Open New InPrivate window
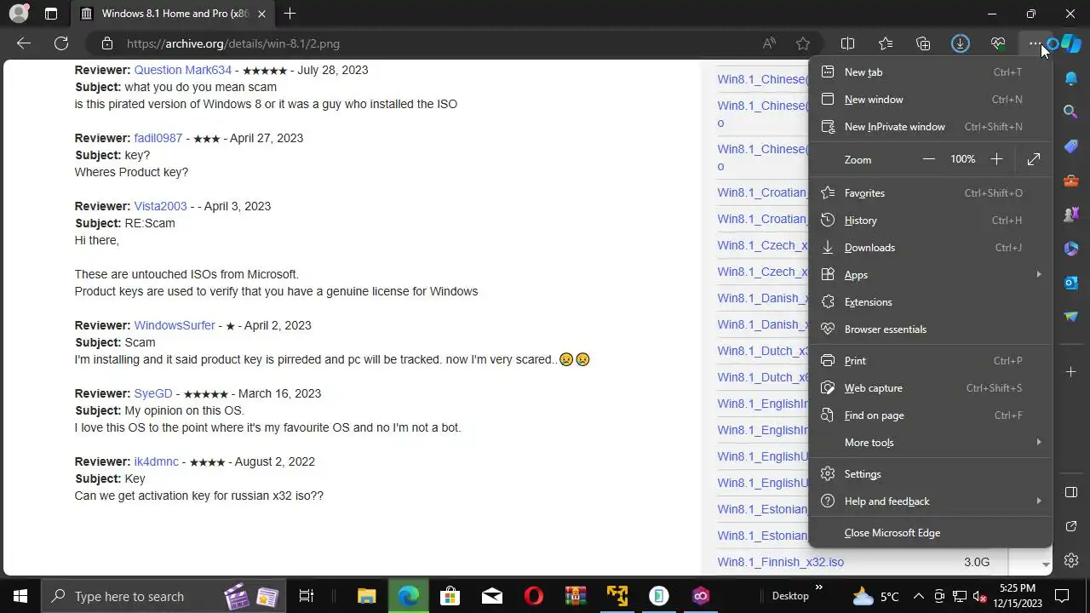Viewport: 1090px width, 613px height. click(x=930, y=127)
